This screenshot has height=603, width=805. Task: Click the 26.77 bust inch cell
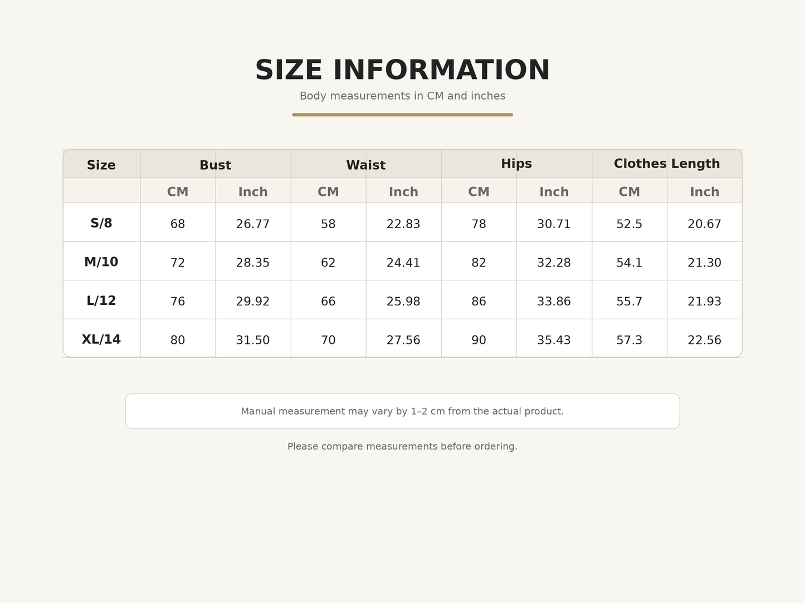tap(253, 224)
